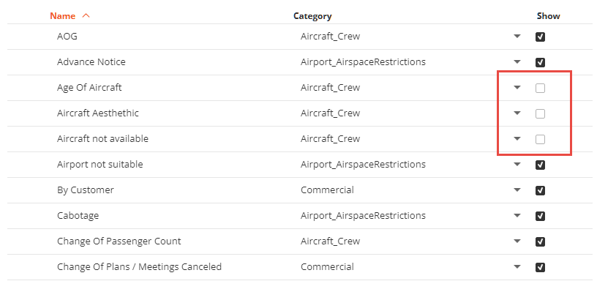Image resolution: width=597 pixels, height=281 pixels.
Task: Tick Show for Aircraft not available
Action: pyautogui.click(x=540, y=139)
